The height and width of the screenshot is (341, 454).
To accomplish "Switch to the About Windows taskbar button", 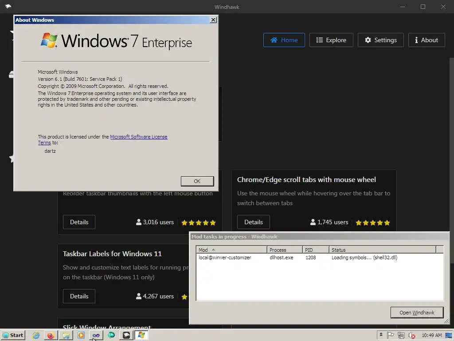I will click(x=141, y=335).
